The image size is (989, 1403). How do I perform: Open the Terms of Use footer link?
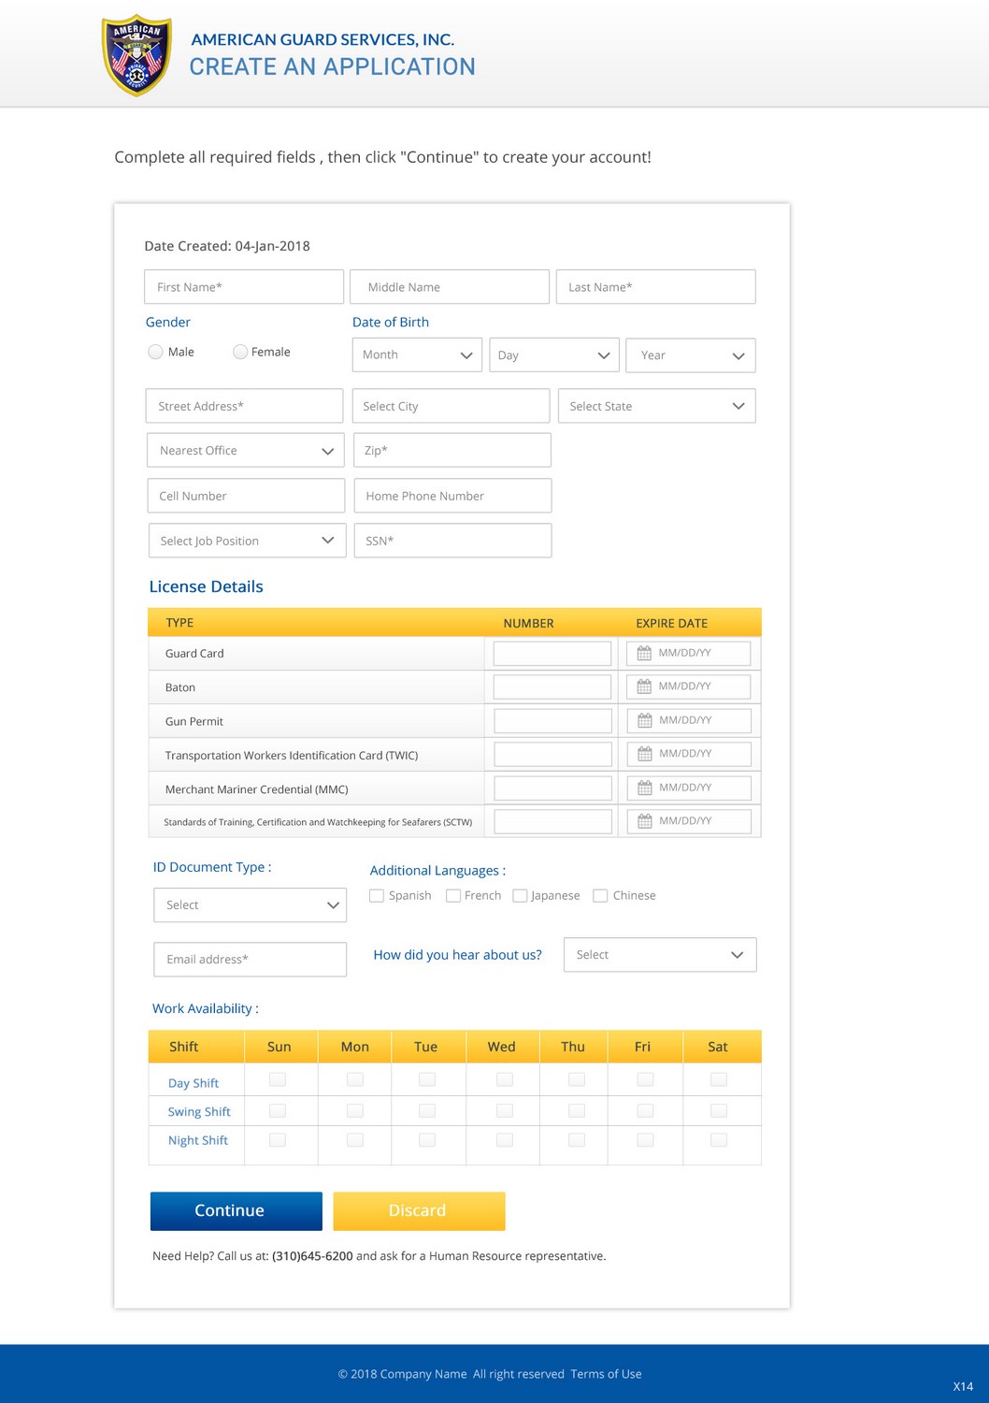pyautogui.click(x=606, y=1374)
